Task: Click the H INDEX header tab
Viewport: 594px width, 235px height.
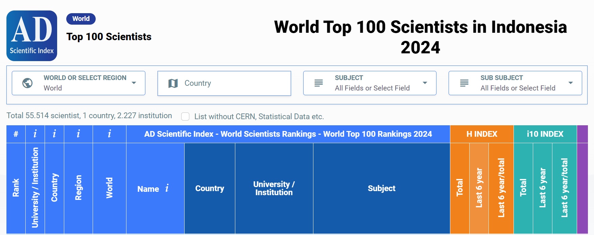Action: click(482, 134)
